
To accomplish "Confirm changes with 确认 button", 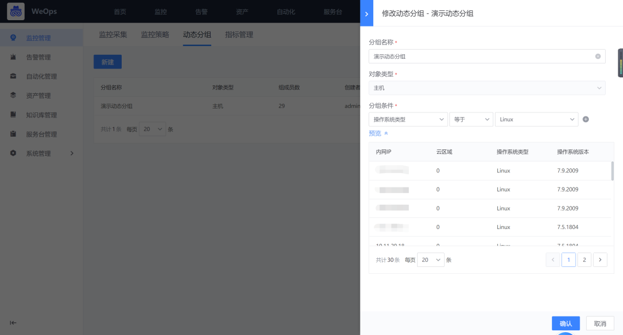I will [566, 323].
